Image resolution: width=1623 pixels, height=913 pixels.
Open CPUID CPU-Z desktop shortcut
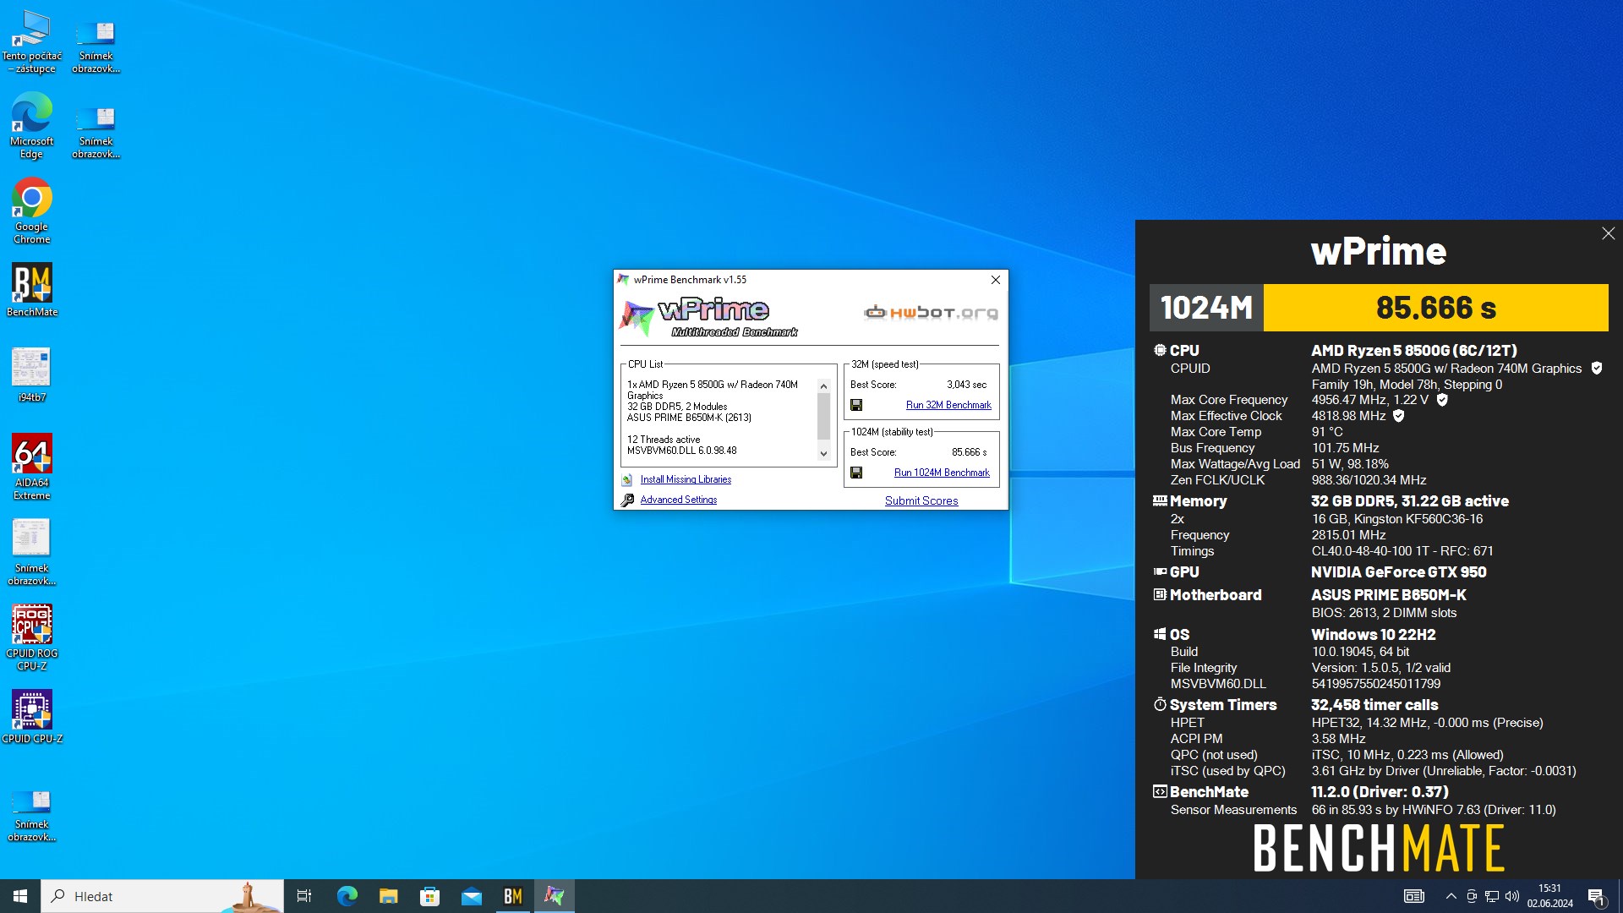32,716
